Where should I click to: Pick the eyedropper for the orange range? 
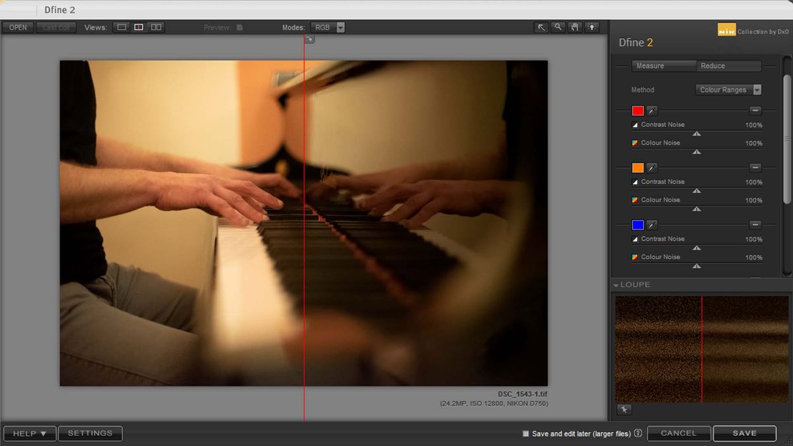pyautogui.click(x=652, y=168)
